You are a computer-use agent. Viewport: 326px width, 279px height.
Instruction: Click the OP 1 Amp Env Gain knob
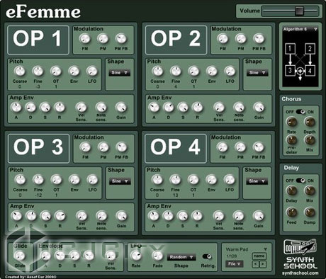(x=121, y=108)
